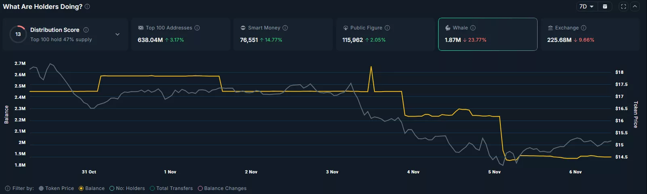Expand chart to fullscreen view
Viewport: 647px width, 194px height.
tap(624, 6)
